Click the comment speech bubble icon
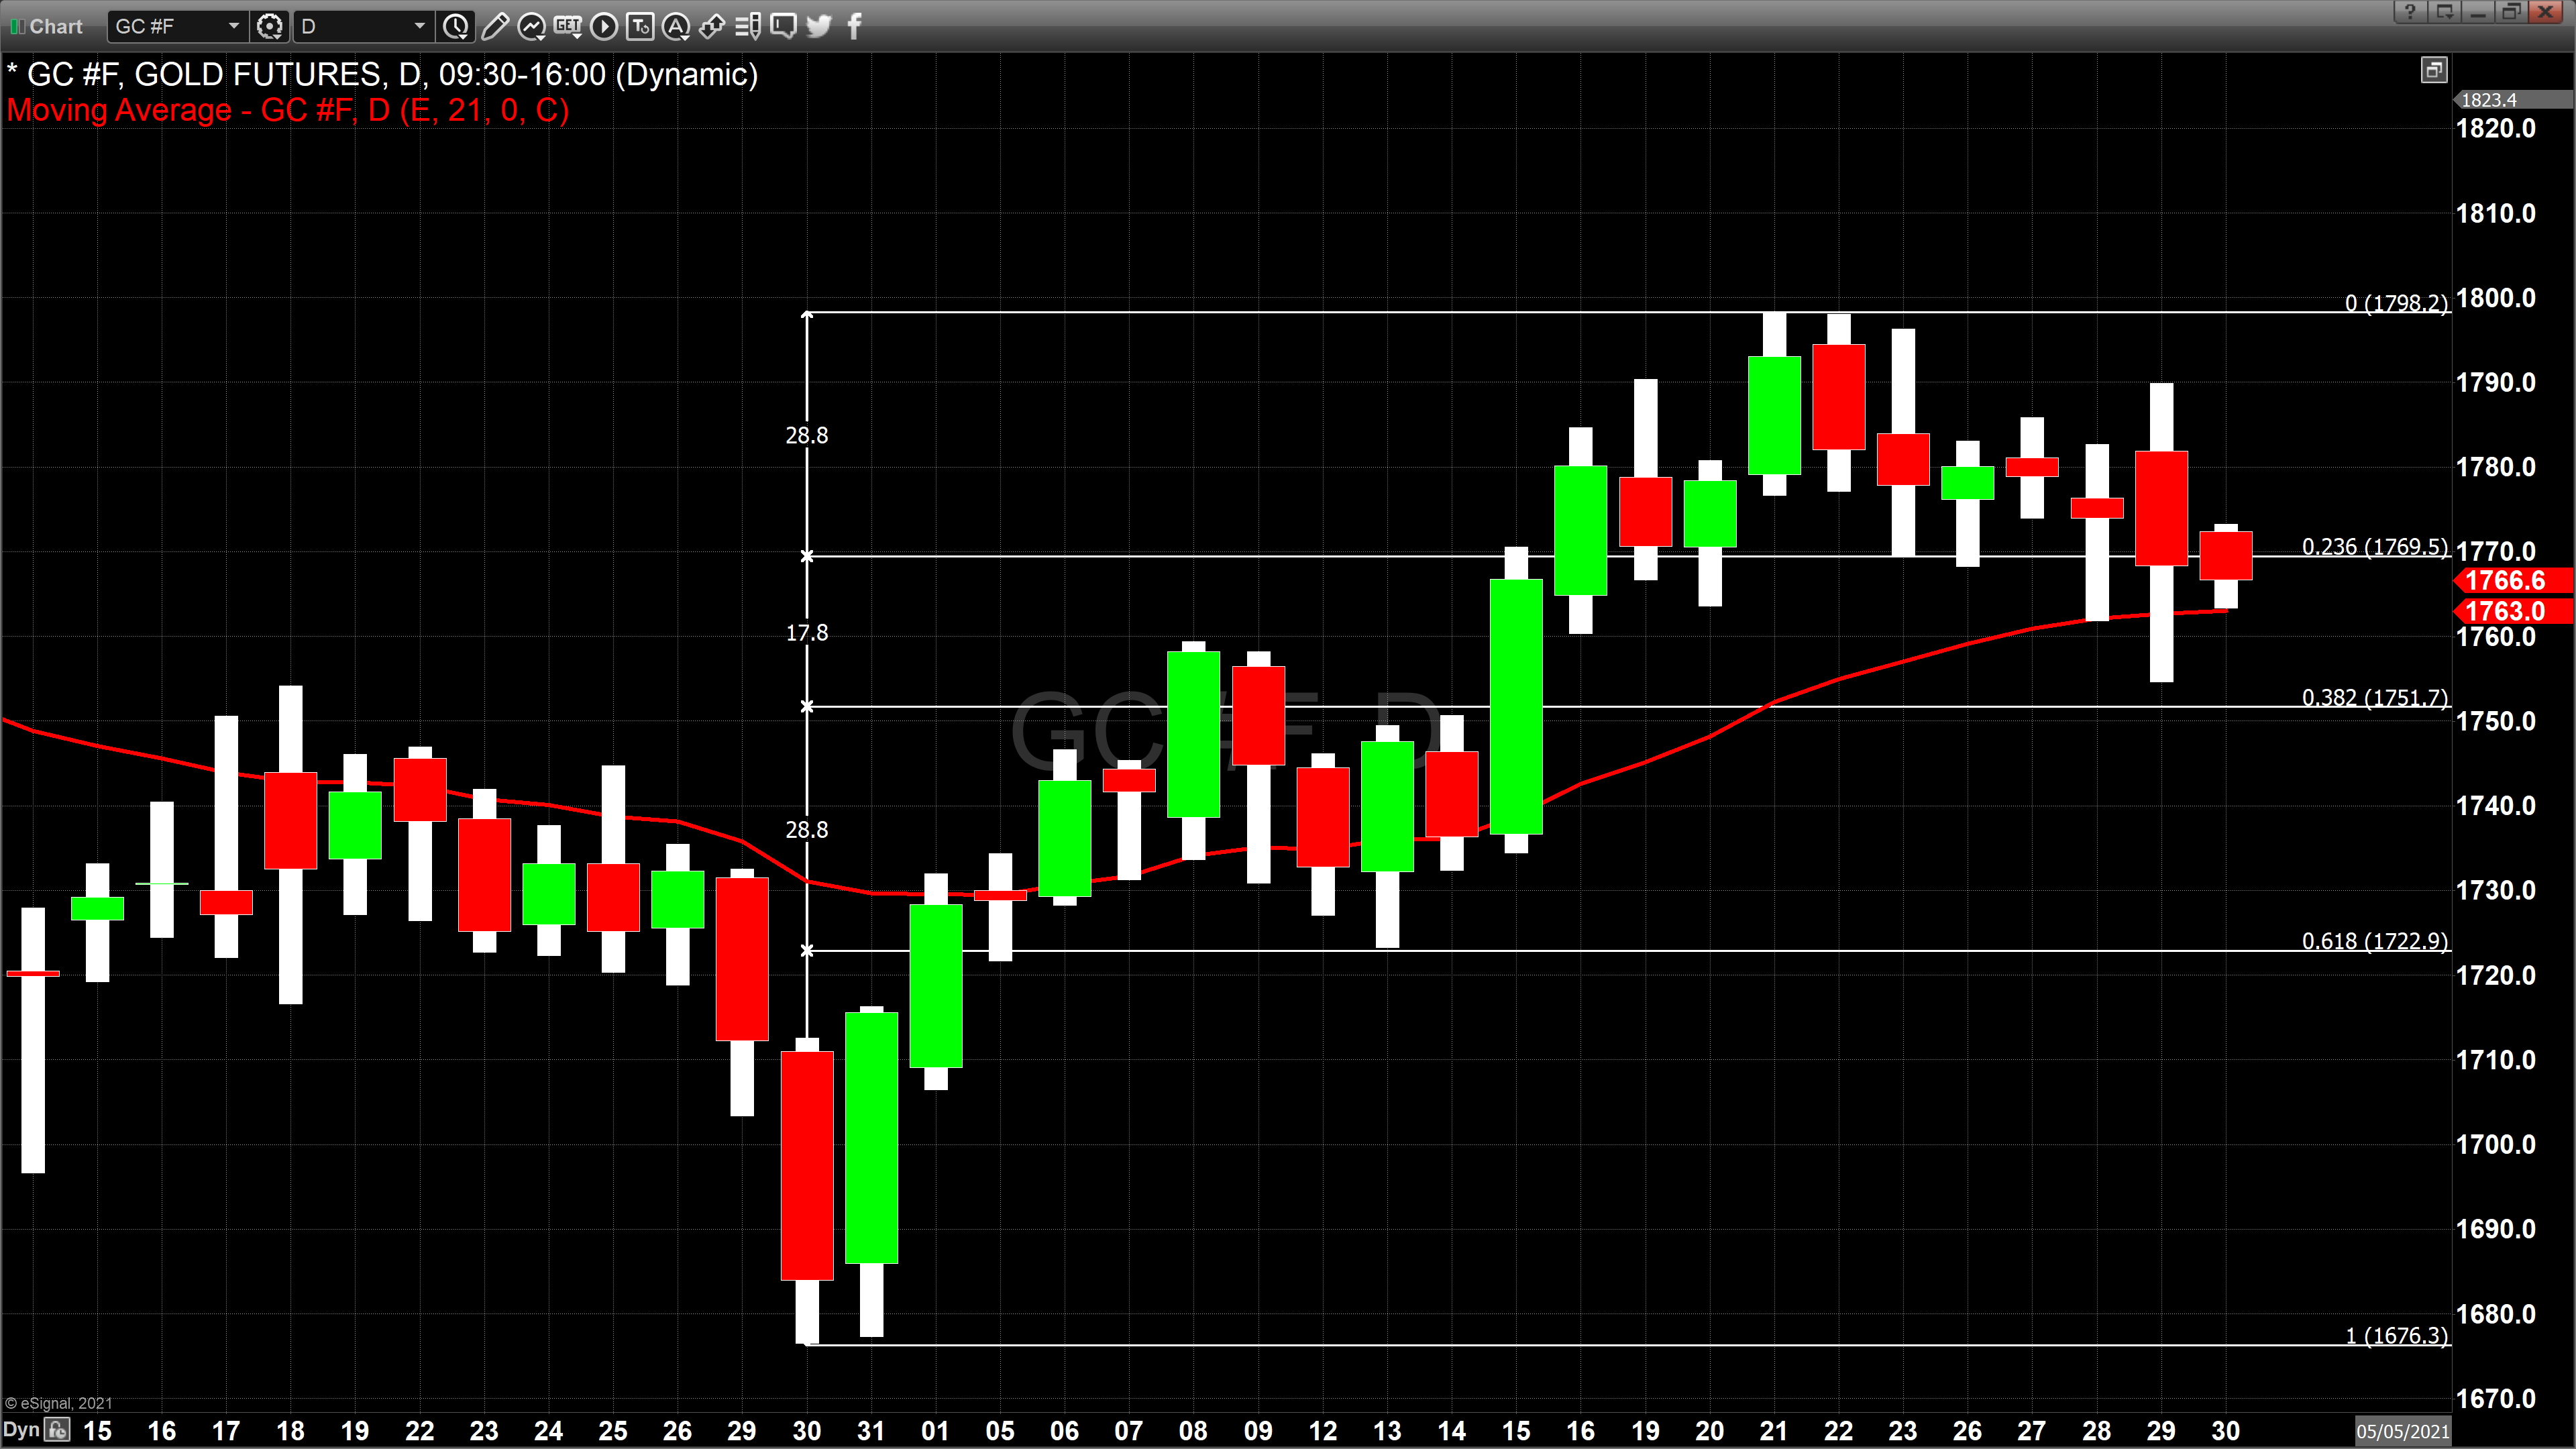Viewport: 2576px width, 1449px height. tap(784, 26)
